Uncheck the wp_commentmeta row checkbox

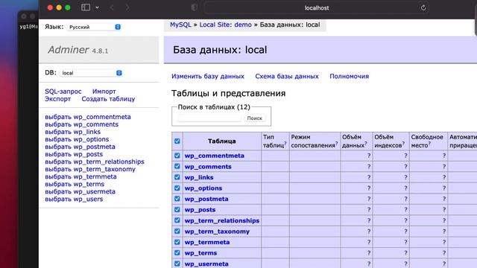pyautogui.click(x=177, y=156)
